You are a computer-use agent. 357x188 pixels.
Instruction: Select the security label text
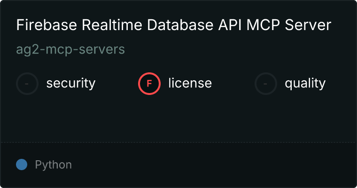(70, 84)
